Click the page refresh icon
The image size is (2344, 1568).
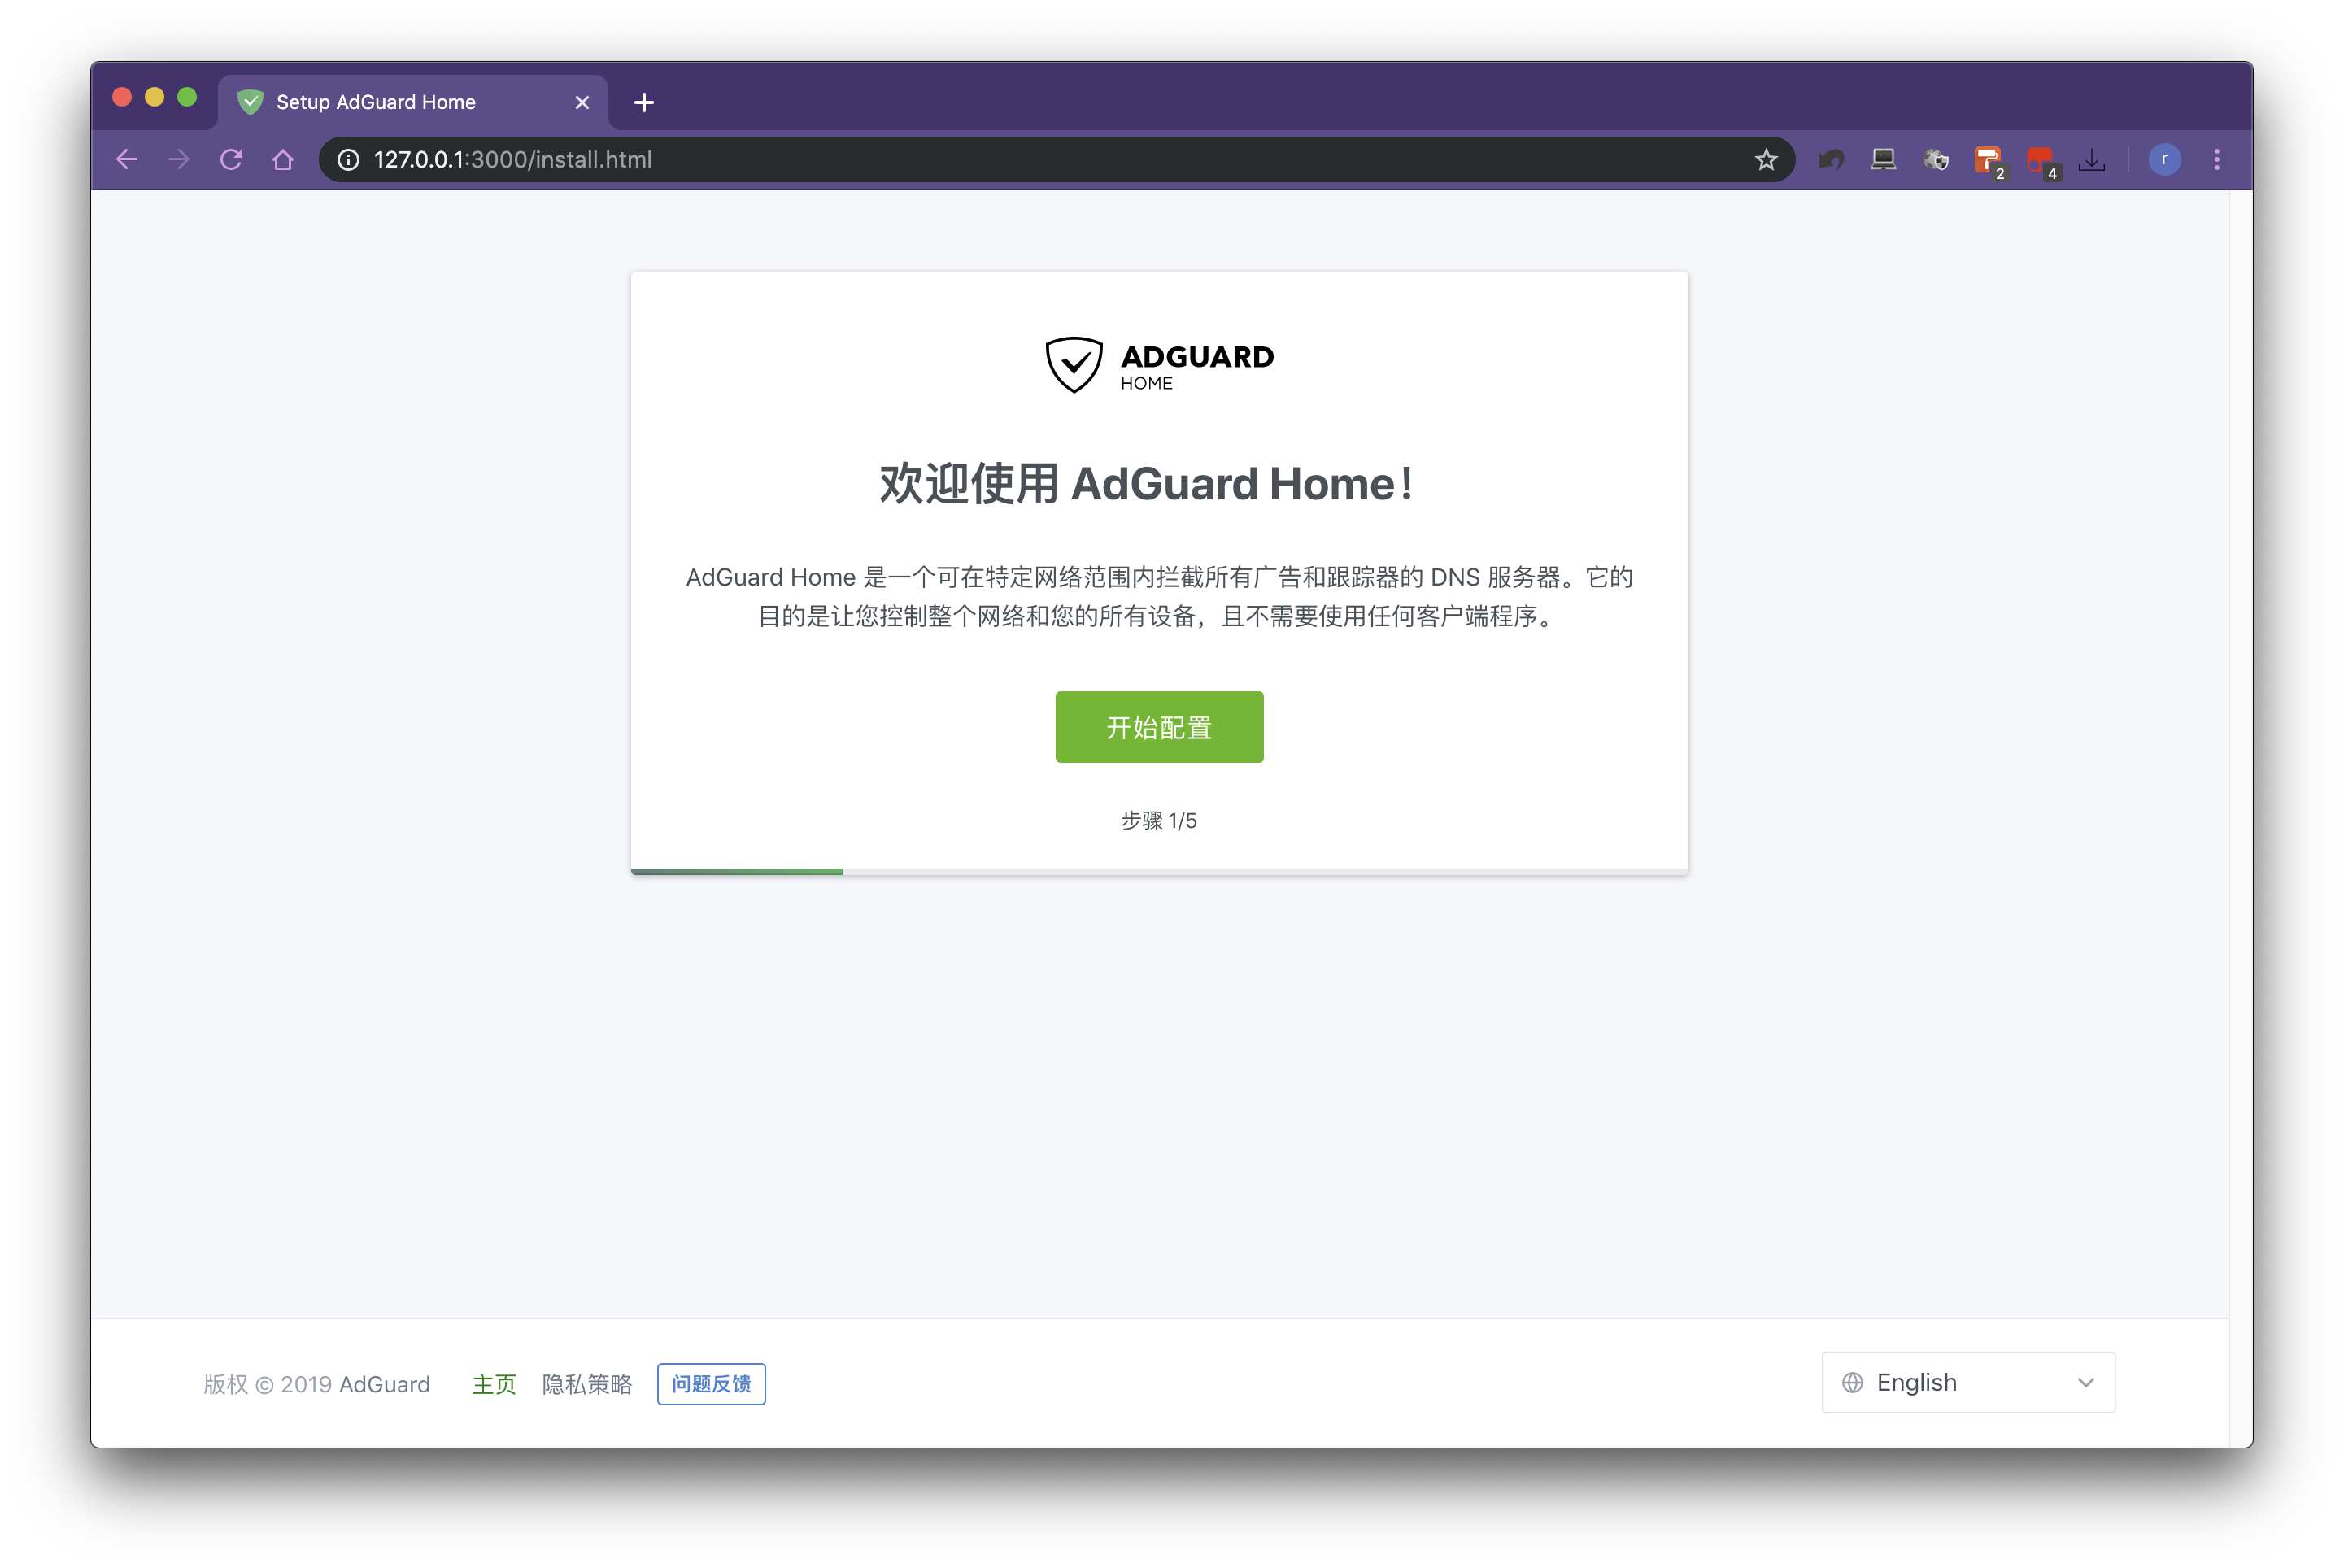tap(233, 159)
